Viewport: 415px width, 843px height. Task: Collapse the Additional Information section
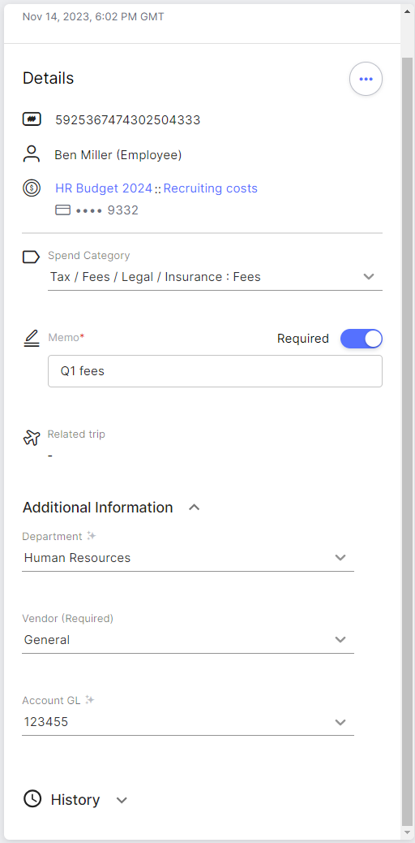[195, 508]
